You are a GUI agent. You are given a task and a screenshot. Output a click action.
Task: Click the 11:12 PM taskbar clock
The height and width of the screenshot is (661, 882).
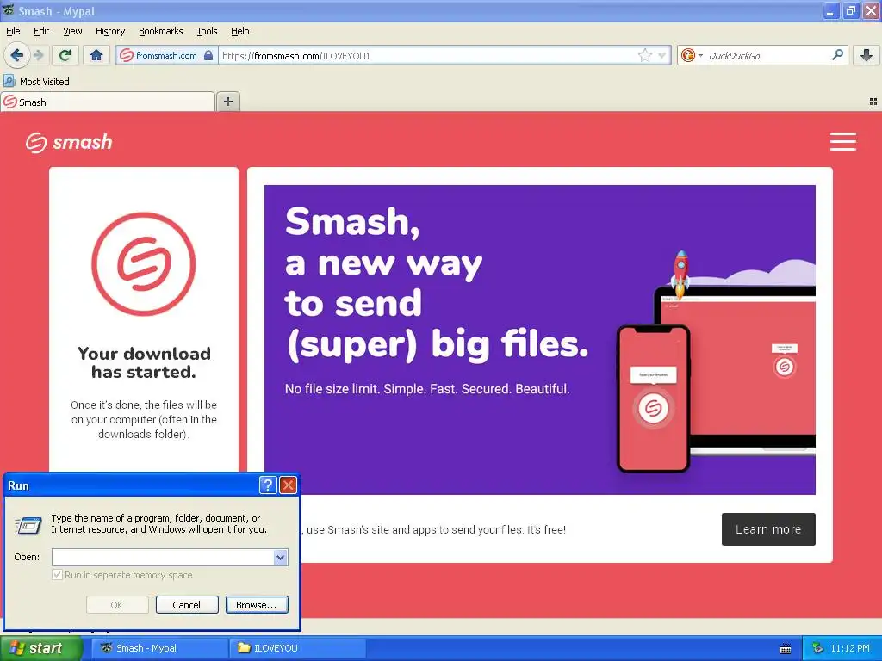click(x=850, y=648)
